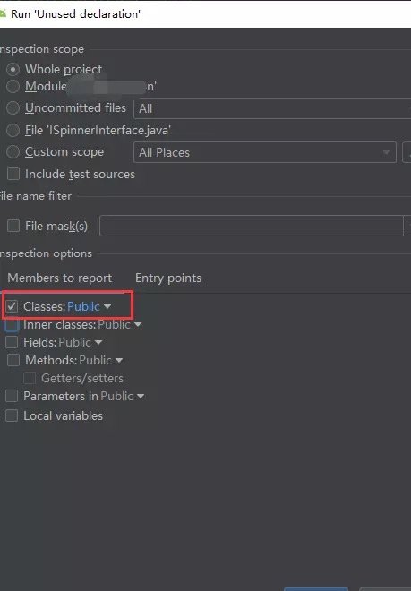Toggle the File mask(s) checkbox
This screenshot has width=411, height=591.
[x=13, y=226]
